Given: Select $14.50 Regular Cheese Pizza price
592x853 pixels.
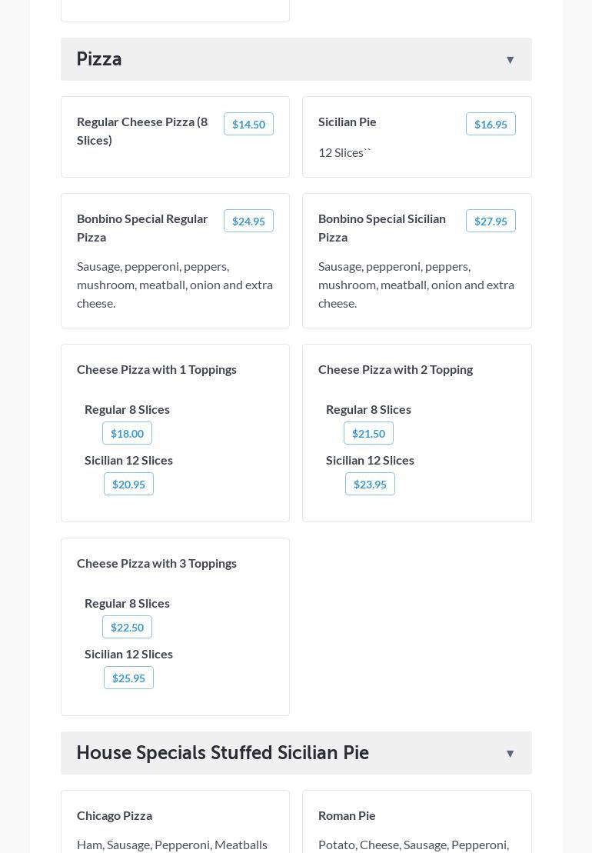Looking at the screenshot, I should (x=248, y=124).
